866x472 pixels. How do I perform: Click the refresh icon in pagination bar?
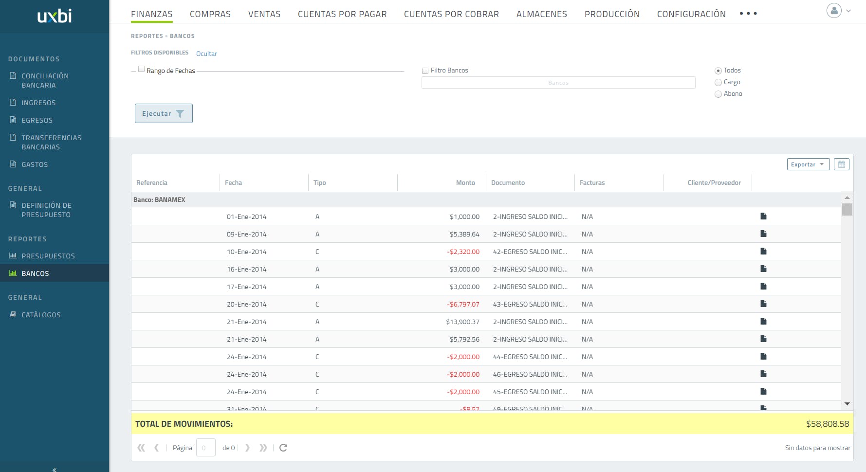[283, 448]
